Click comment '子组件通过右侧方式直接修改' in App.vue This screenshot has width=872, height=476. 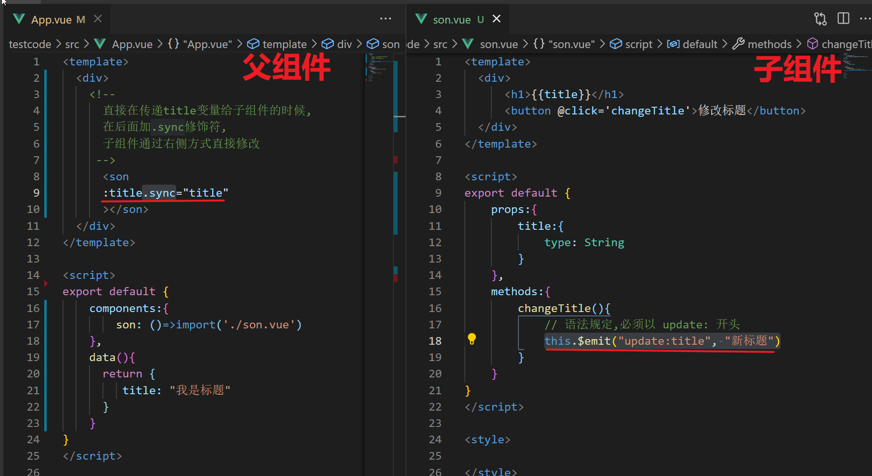(x=181, y=143)
